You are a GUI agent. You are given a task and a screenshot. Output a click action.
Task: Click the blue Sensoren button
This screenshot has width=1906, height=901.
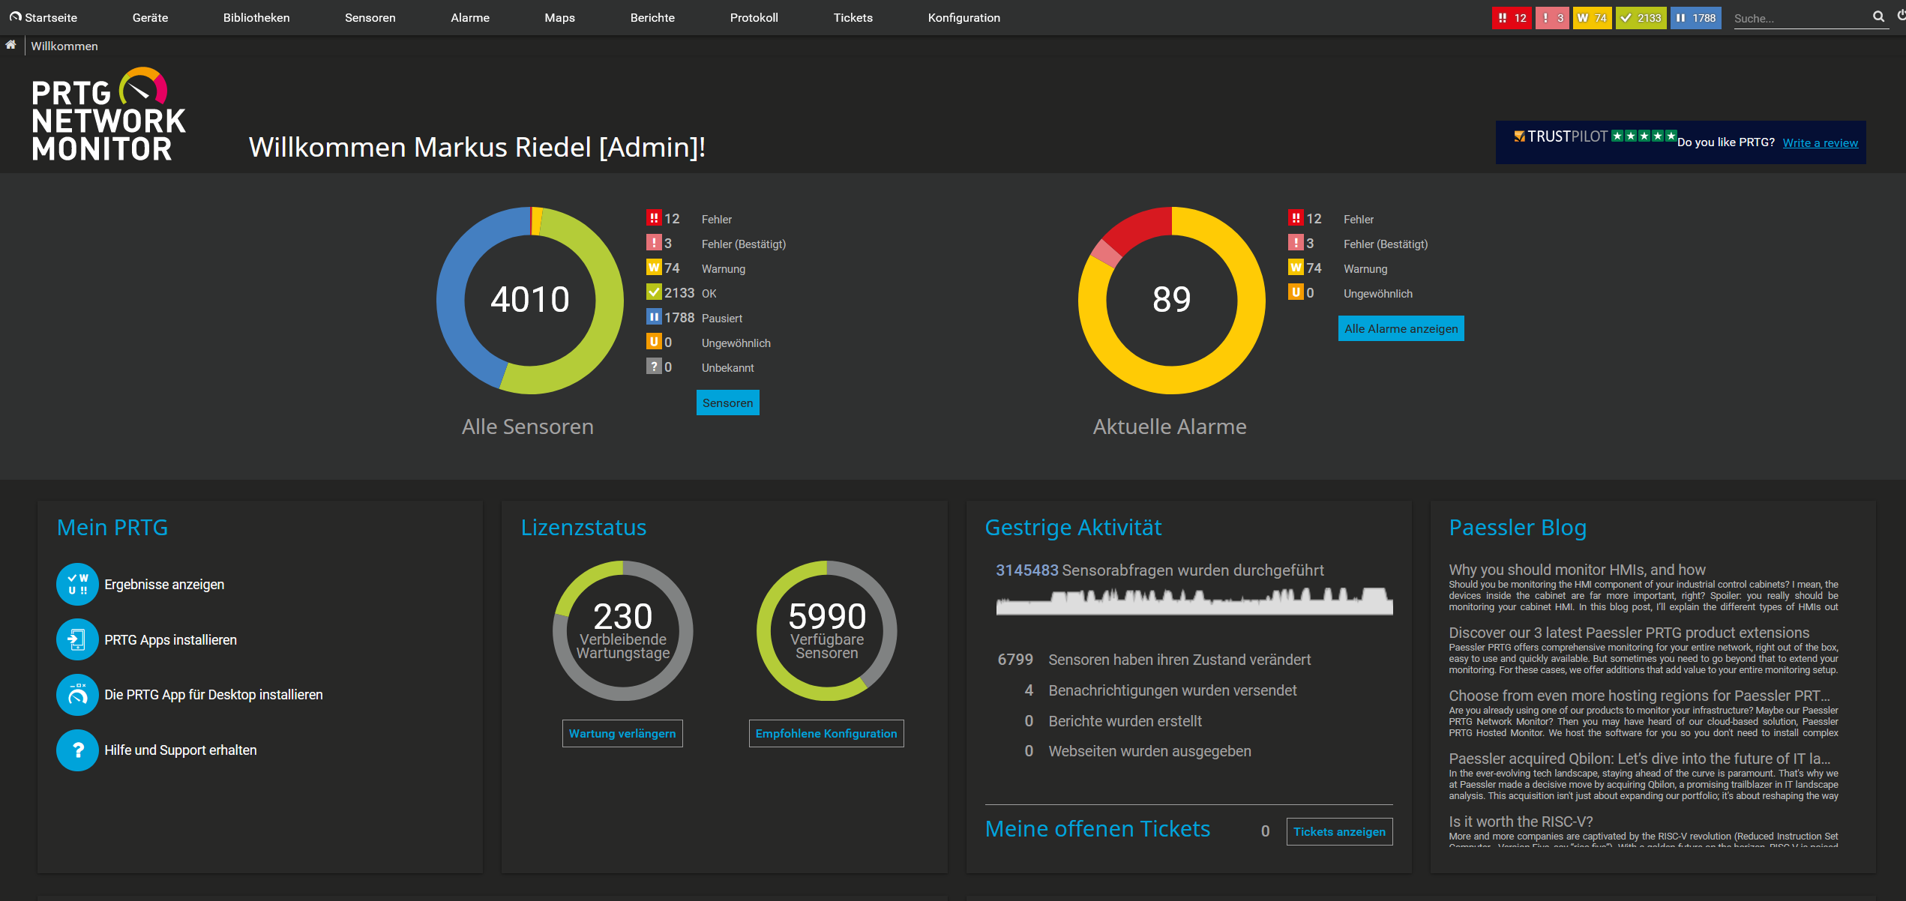pos(727,403)
